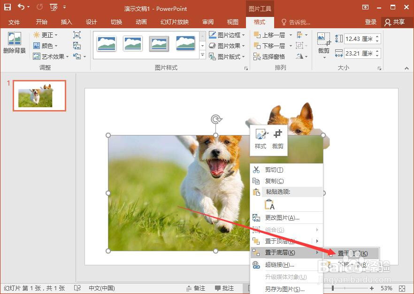414x294 pixels.
Task: Click 上移一层 bring forward button
Action: tap(269, 35)
